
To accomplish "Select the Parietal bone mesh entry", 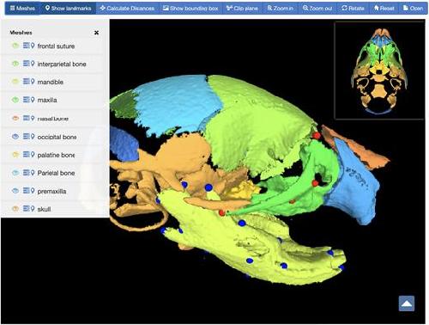I will (56, 173).
